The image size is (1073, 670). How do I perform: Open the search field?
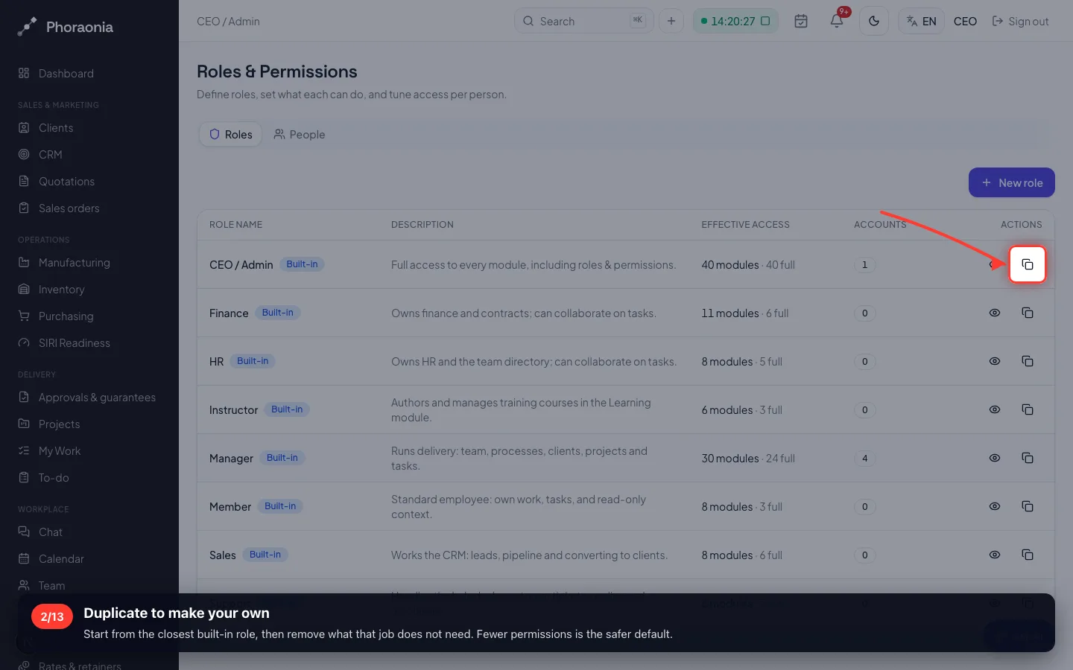[x=583, y=21]
